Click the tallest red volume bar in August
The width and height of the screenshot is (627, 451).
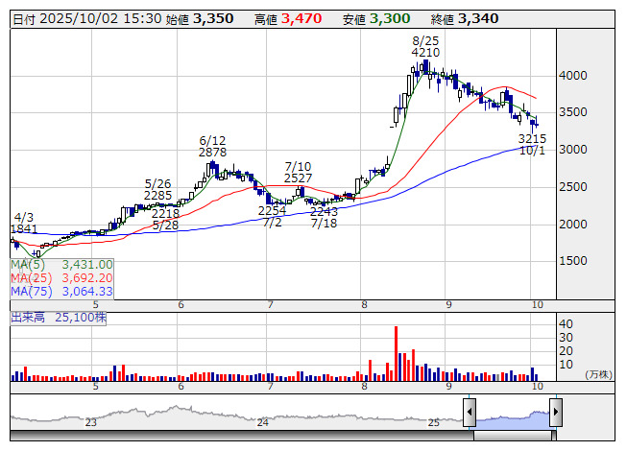point(396,353)
